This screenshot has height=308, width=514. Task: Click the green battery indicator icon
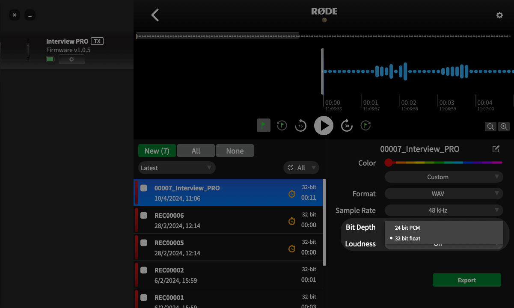click(x=51, y=59)
